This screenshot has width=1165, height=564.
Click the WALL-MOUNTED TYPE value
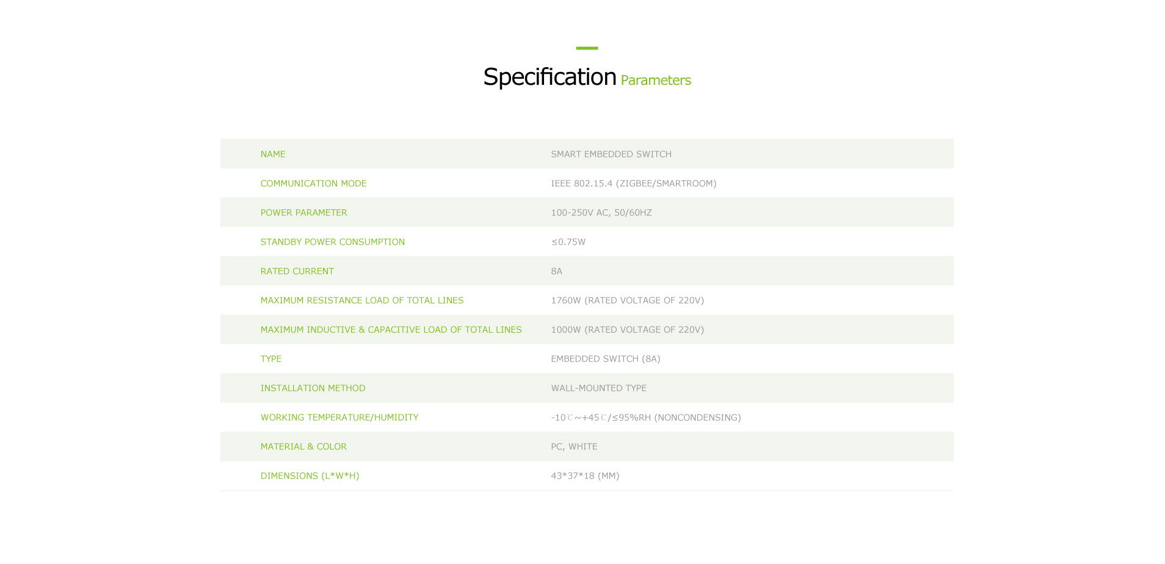[599, 388]
